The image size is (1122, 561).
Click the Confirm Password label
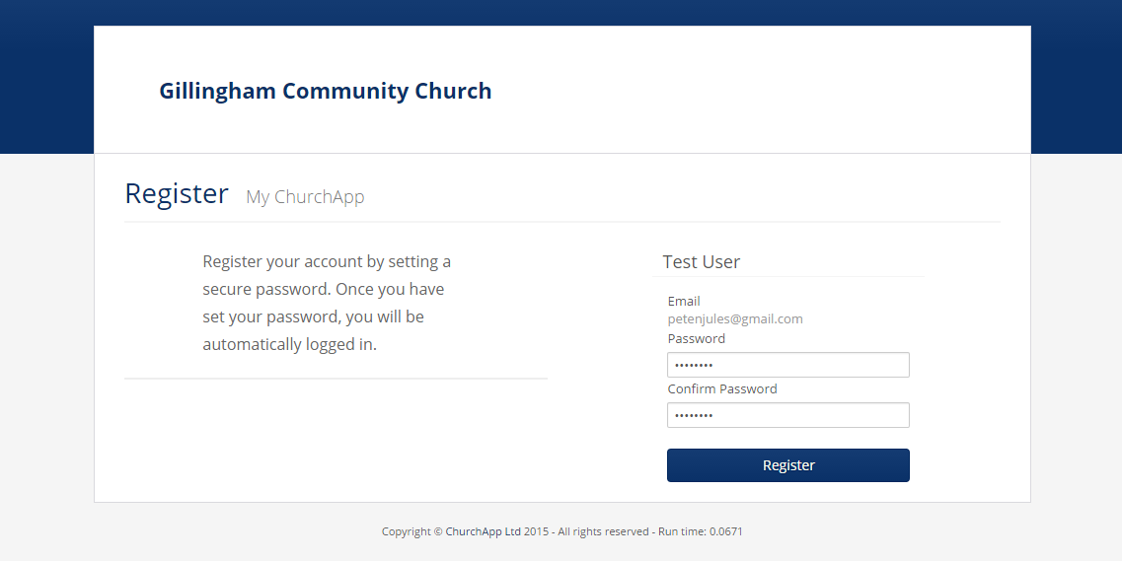722,388
